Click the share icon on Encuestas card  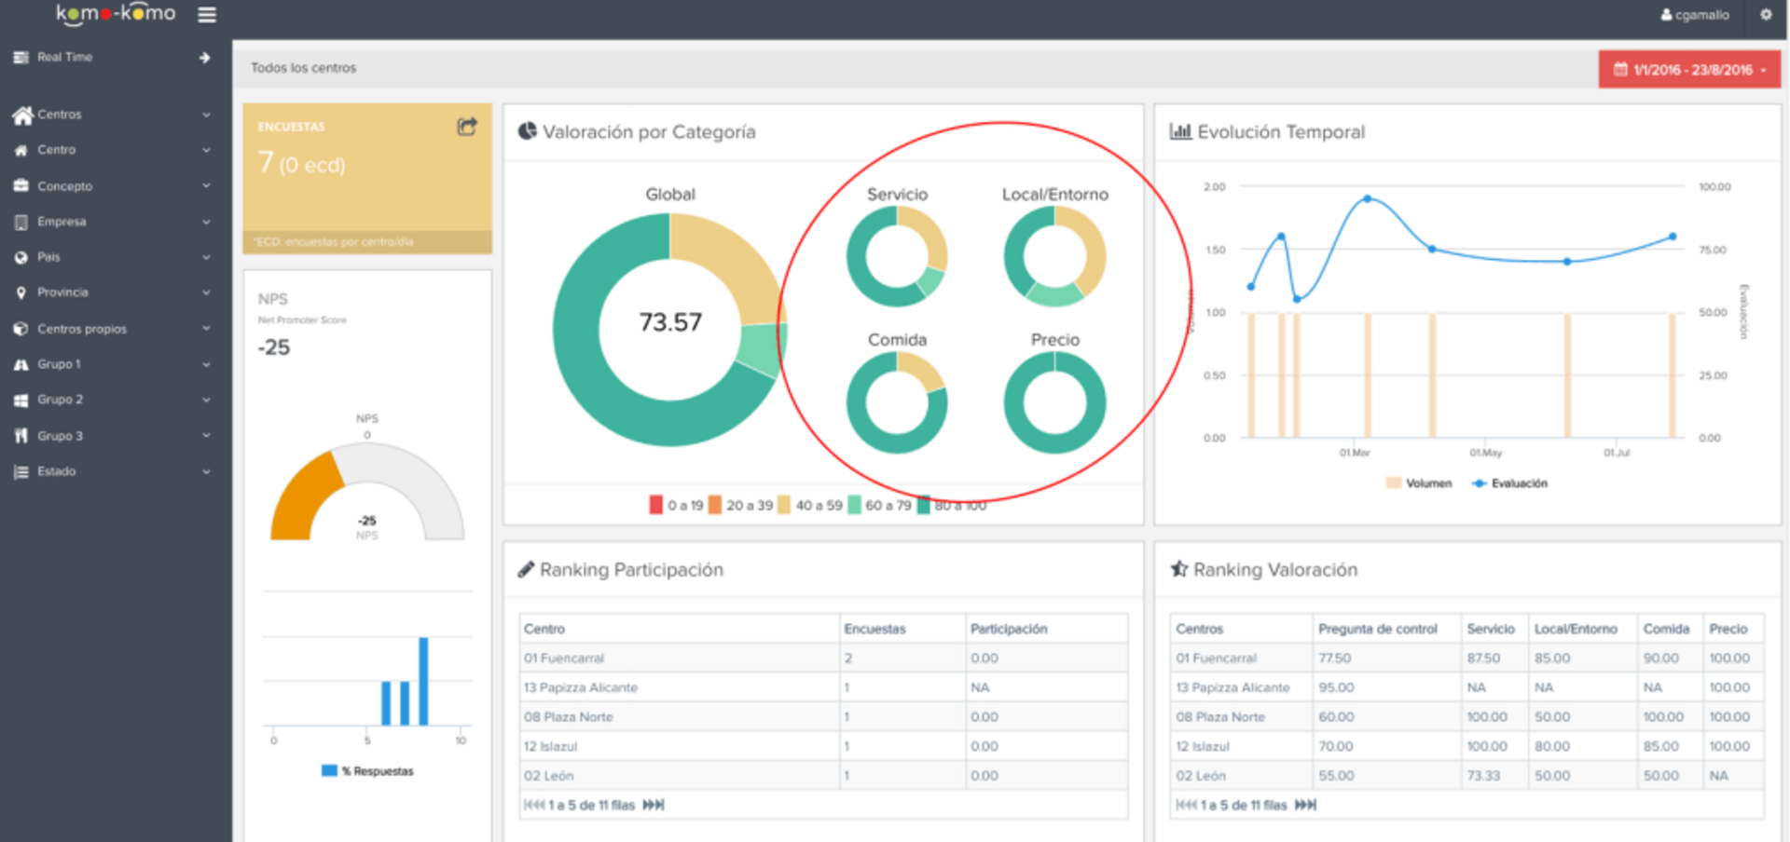click(467, 127)
